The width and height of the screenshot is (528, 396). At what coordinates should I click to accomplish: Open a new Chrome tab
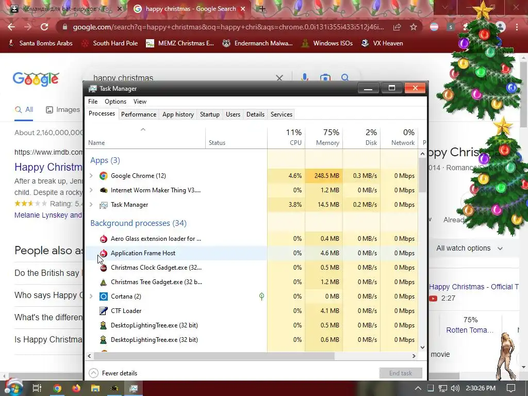[262, 9]
